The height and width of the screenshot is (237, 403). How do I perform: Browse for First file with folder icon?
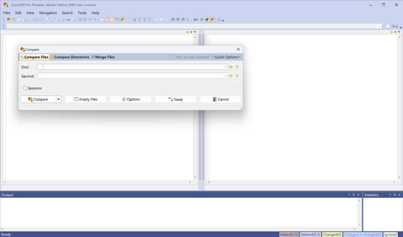click(231, 67)
